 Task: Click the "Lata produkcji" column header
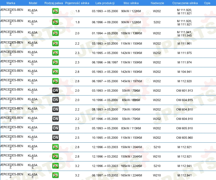(105, 3)
